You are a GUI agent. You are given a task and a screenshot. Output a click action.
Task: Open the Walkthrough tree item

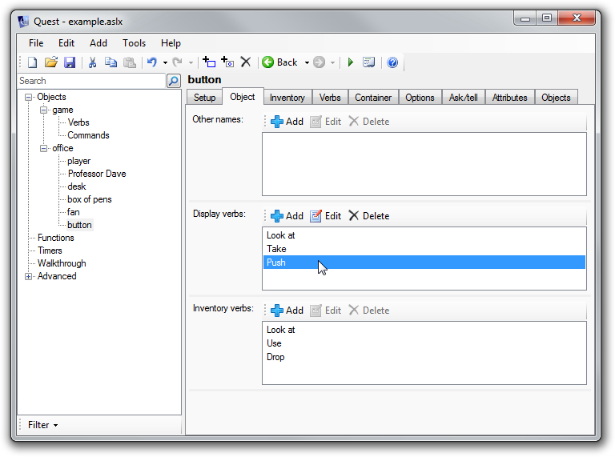pos(62,263)
